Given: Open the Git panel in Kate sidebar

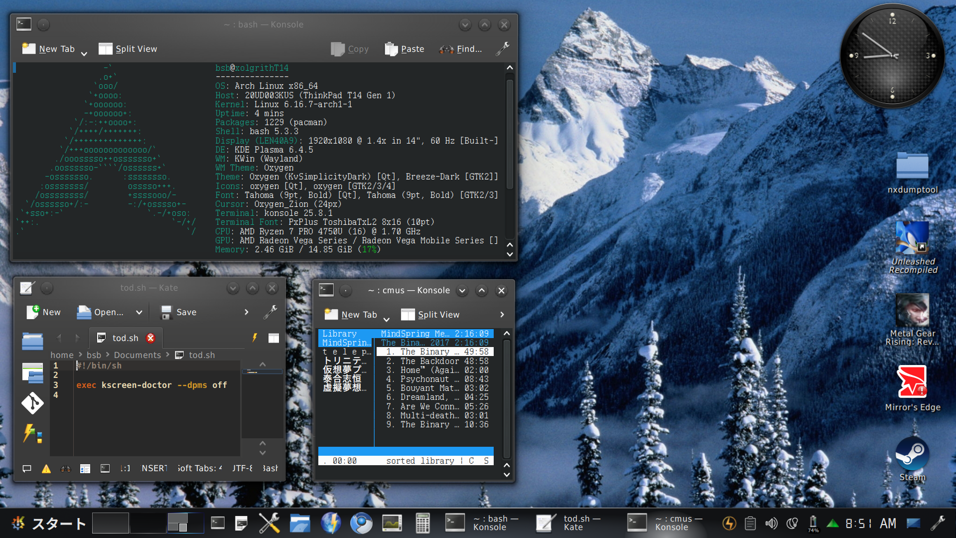Looking at the screenshot, I should coord(32,403).
